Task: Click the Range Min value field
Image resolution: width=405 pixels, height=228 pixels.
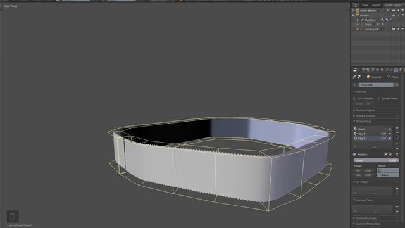Action: (x=364, y=170)
